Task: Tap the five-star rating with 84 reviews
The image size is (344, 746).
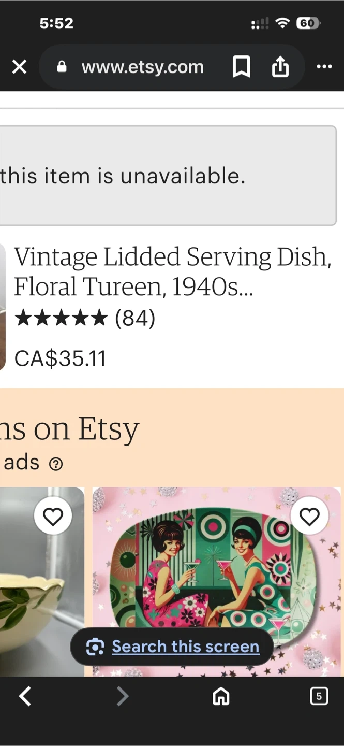Action: click(x=85, y=318)
